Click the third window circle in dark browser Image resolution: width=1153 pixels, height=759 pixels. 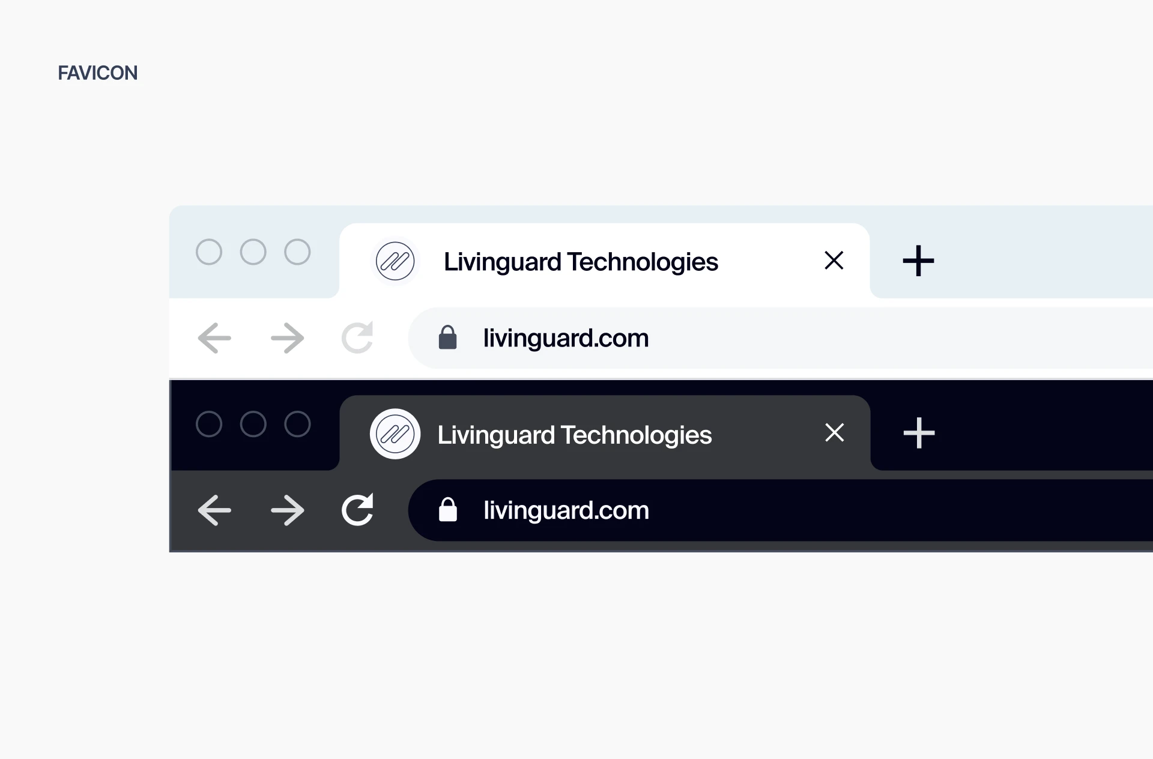click(297, 424)
